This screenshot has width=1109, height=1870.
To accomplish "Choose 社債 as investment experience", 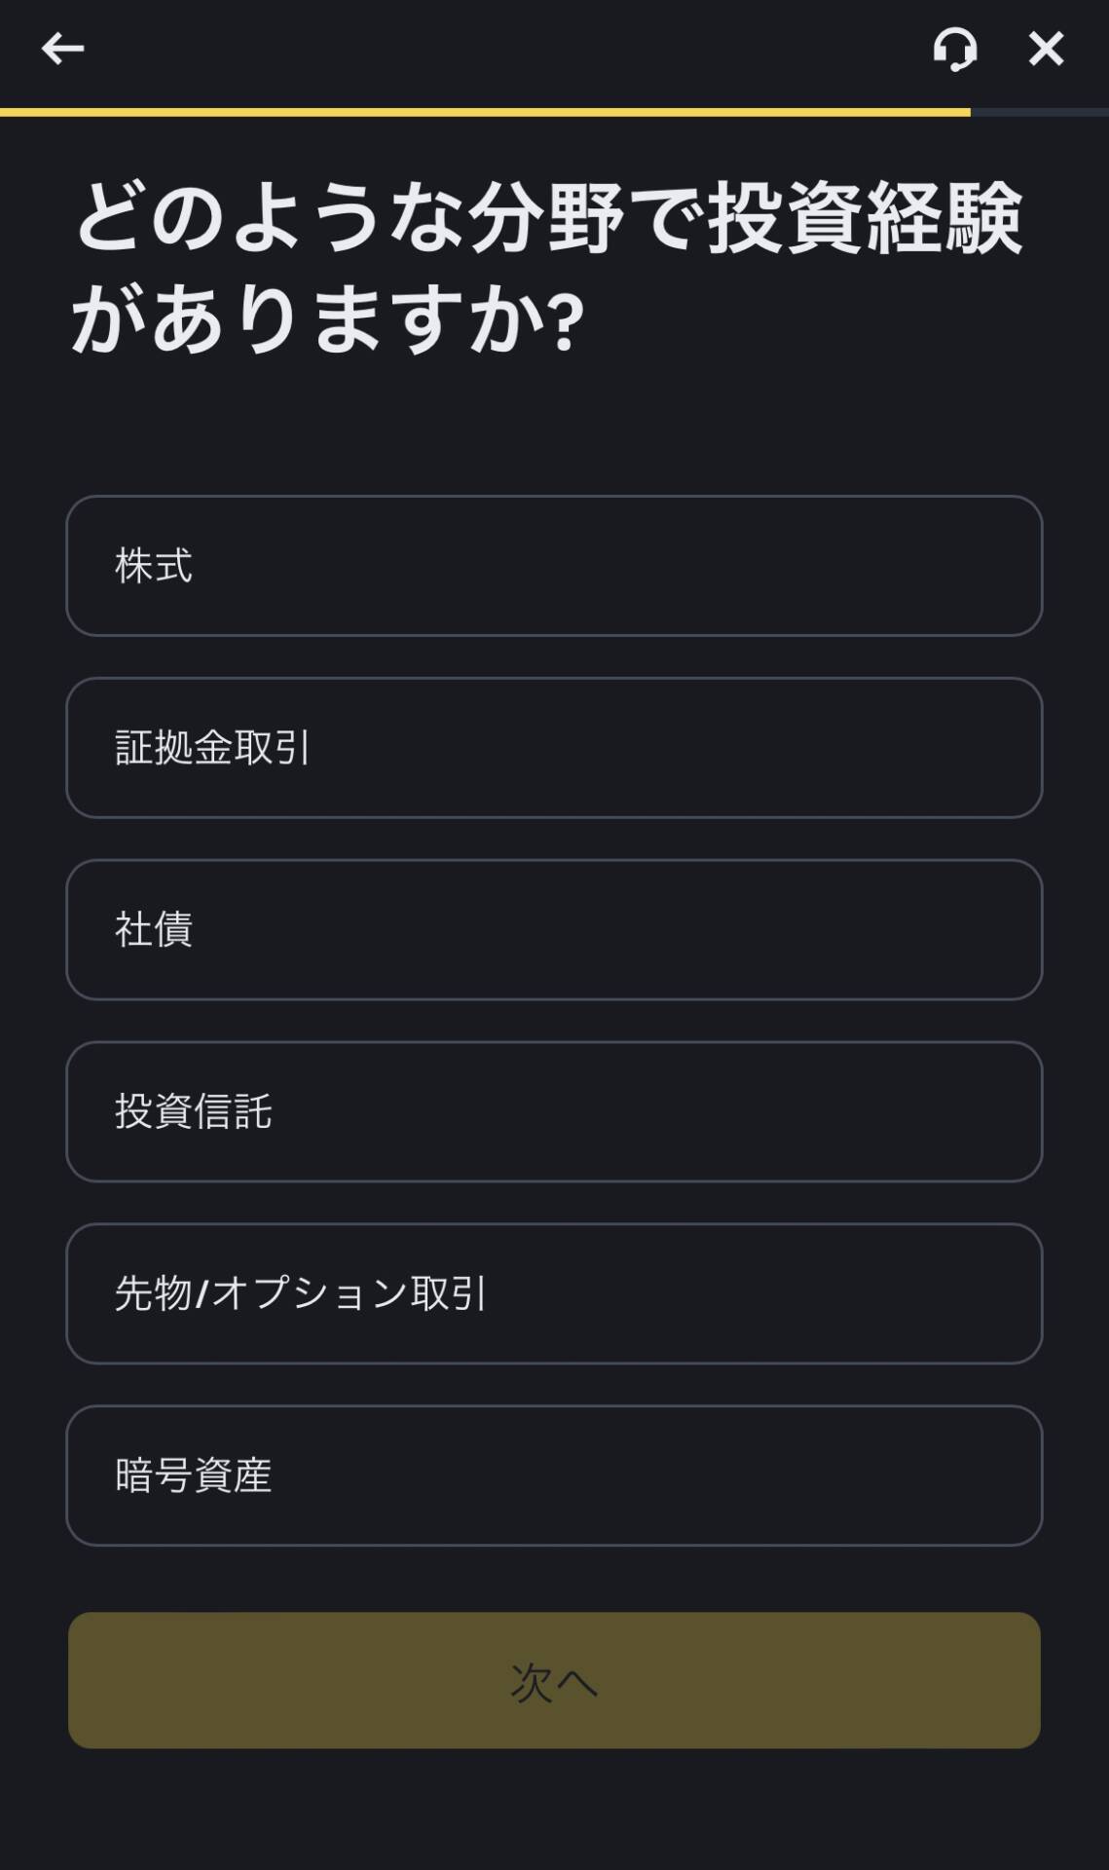I will point(553,929).
